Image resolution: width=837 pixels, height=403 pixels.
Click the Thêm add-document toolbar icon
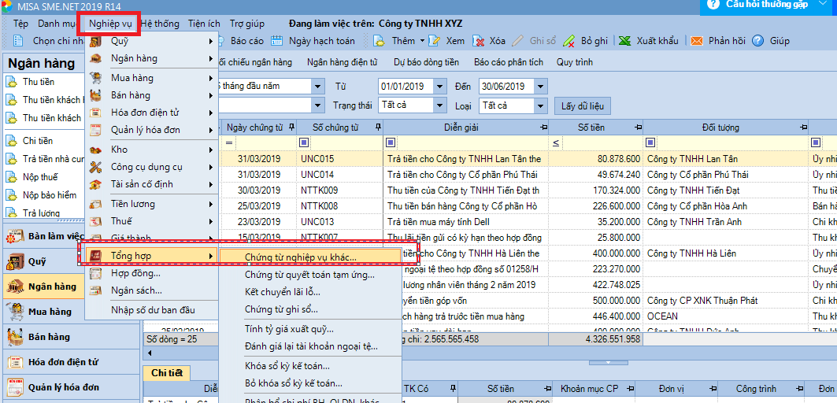(x=379, y=41)
